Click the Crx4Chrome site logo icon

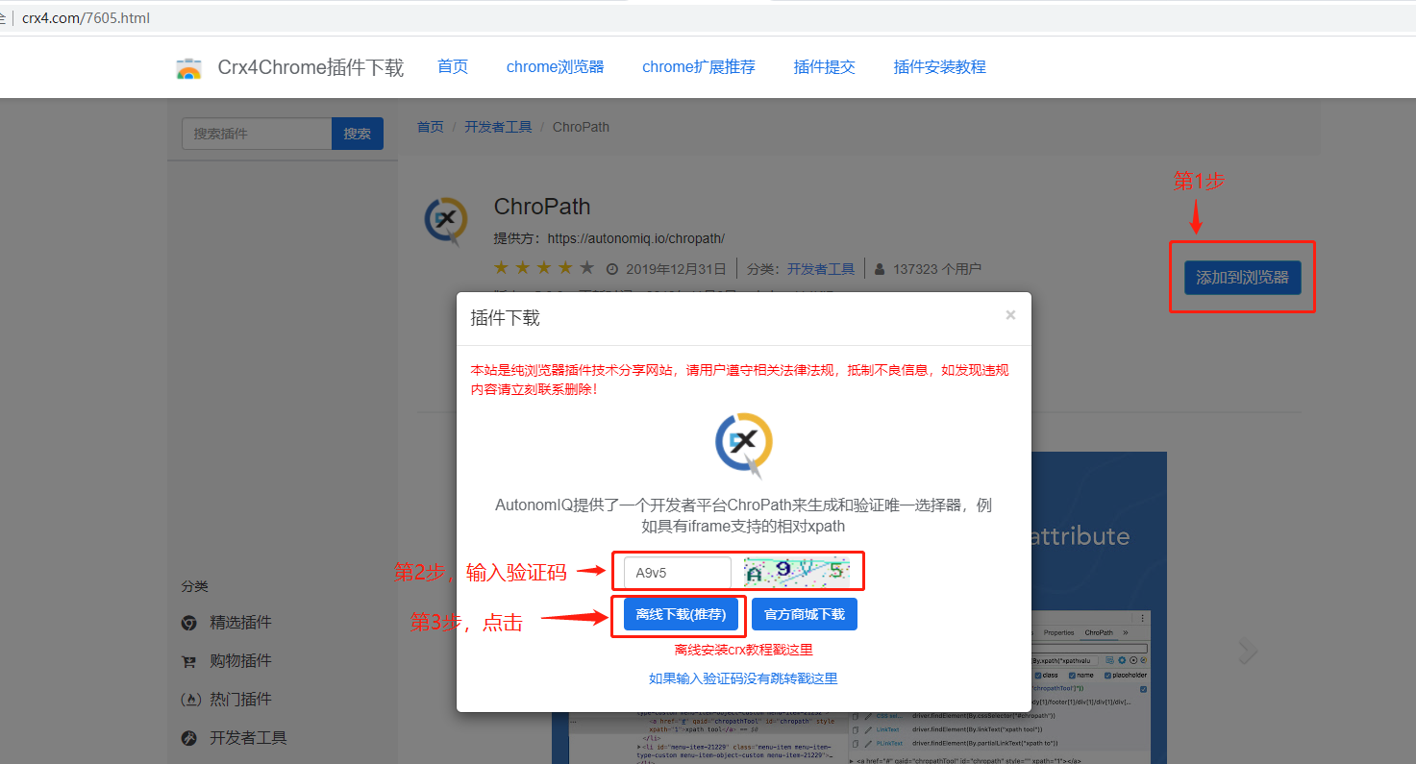[x=188, y=66]
